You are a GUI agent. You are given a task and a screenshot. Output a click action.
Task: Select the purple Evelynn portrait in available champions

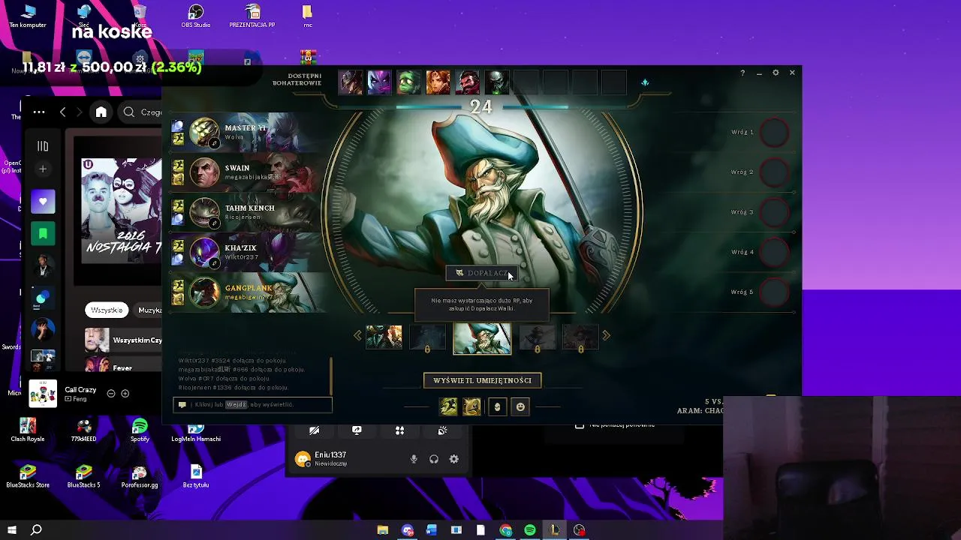pos(379,82)
